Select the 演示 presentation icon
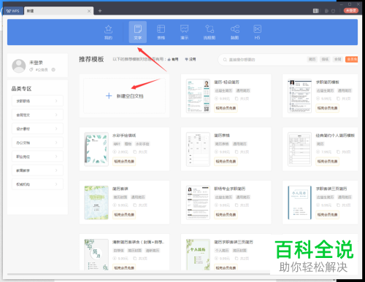The image size is (365, 282). pos(184,32)
